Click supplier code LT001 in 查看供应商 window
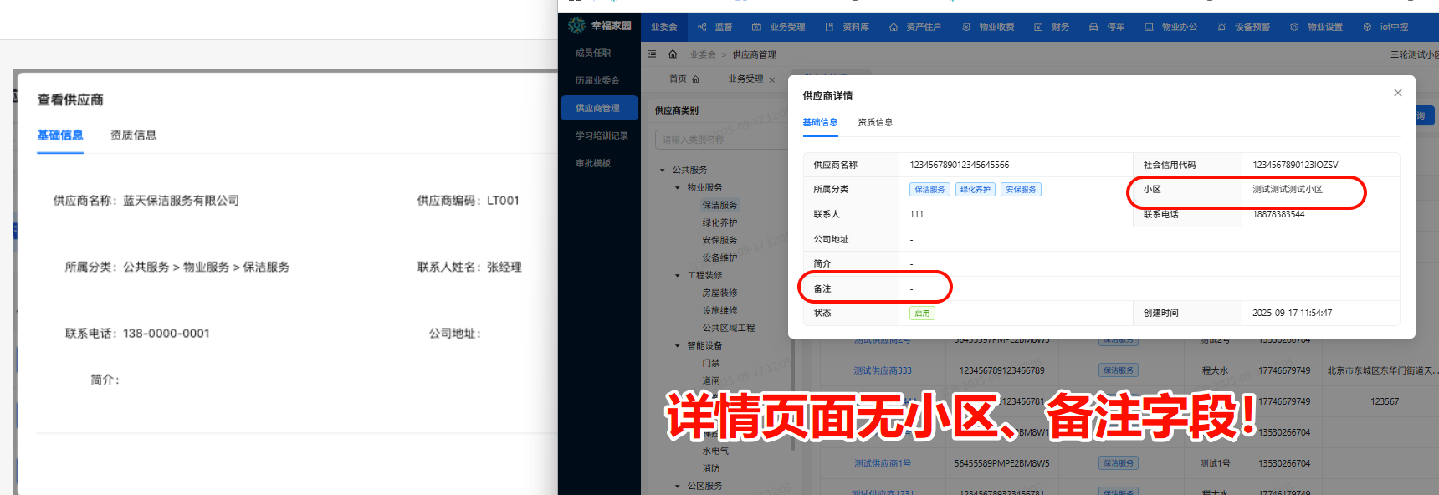 click(x=503, y=201)
